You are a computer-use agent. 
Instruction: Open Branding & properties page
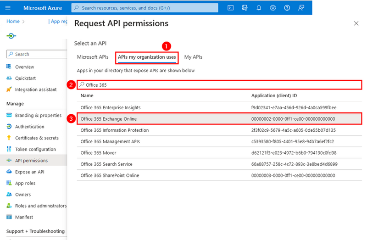[38, 115]
